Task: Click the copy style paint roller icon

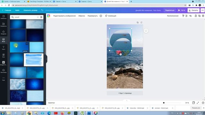Action: click(x=183, y=16)
